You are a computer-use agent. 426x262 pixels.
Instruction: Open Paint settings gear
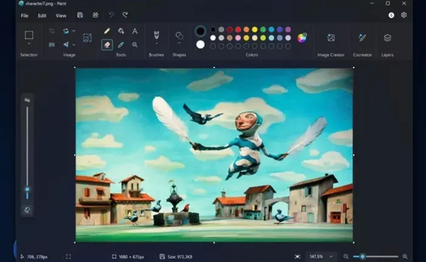[403, 15]
